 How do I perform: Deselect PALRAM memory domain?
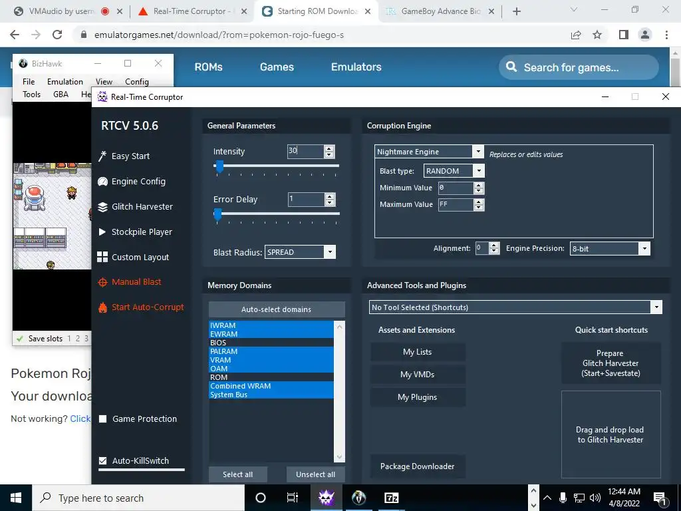click(x=271, y=351)
